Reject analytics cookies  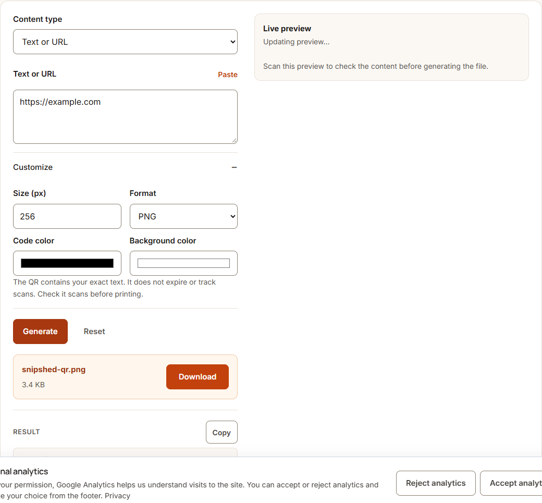(436, 483)
